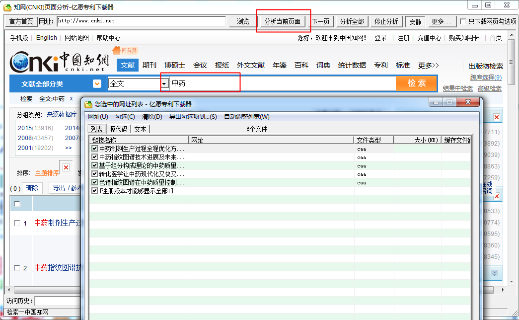Click the red X icon beside 主题排序
Viewport: 519px width, 320px height.
tap(66, 167)
